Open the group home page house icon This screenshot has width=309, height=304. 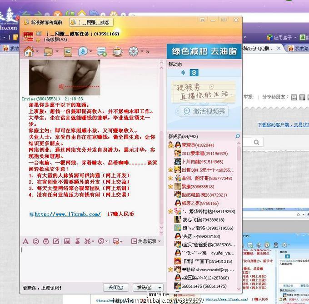(x=29, y=51)
